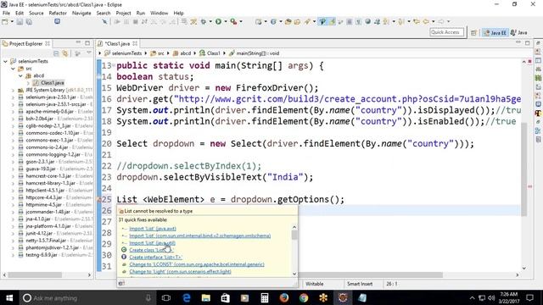This screenshot has width=543, height=305.
Task: Maximize the editor area icon
Action: 528,43
